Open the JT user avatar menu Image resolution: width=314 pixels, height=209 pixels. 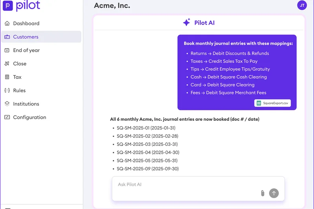click(302, 5)
